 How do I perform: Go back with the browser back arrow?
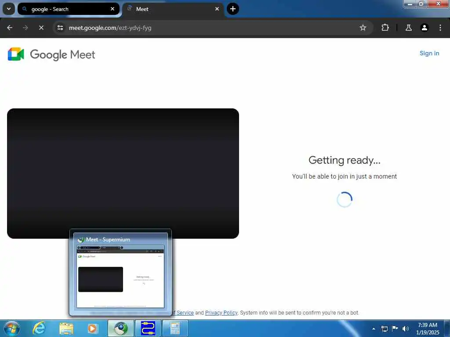click(x=10, y=28)
